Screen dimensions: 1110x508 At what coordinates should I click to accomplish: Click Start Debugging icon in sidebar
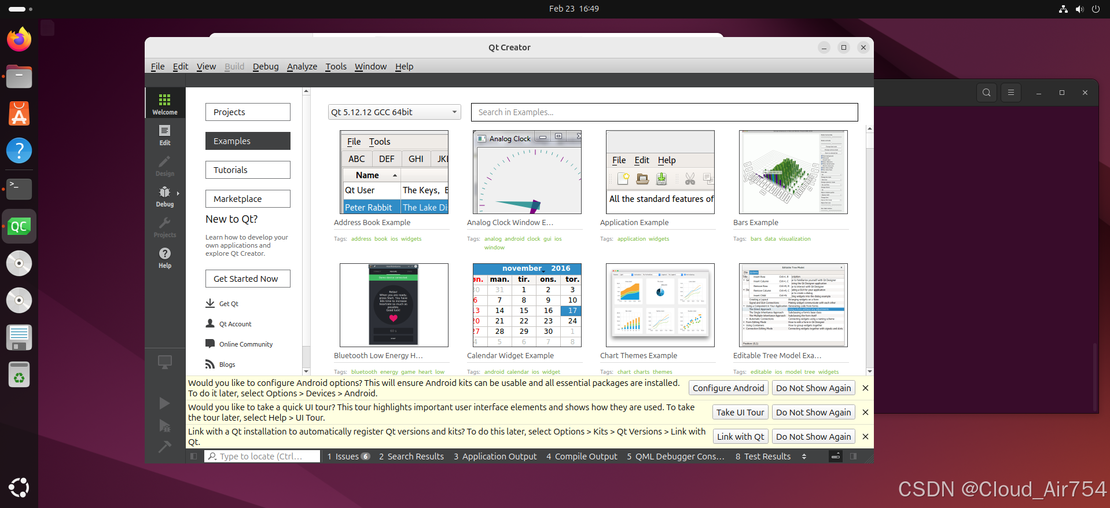(165, 426)
